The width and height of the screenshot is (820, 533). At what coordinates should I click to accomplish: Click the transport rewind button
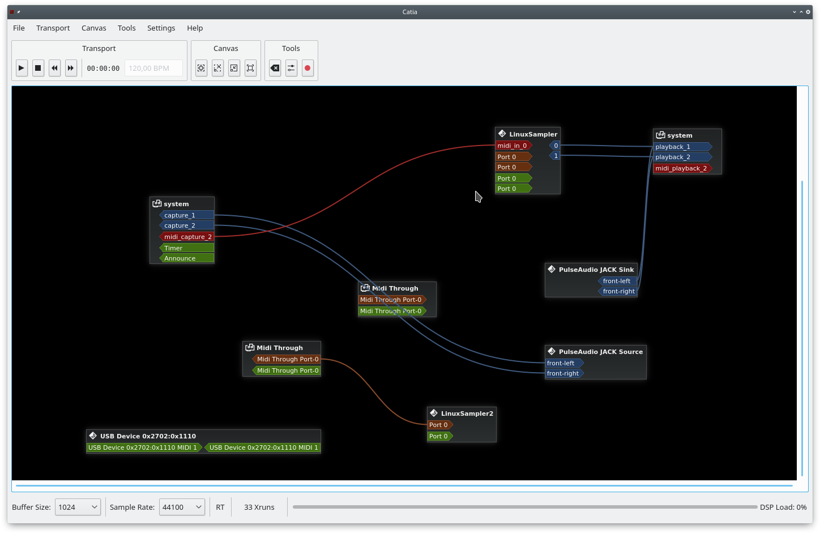click(54, 68)
